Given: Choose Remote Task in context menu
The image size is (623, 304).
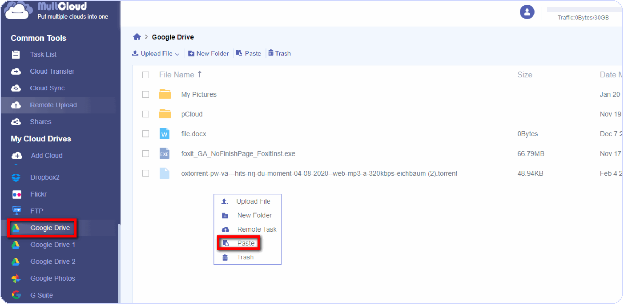Looking at the screenshot, I should click(247, 229).
